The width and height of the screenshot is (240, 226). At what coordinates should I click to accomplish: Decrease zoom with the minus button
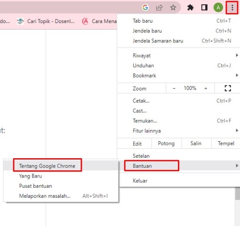[x=174, y=89]
